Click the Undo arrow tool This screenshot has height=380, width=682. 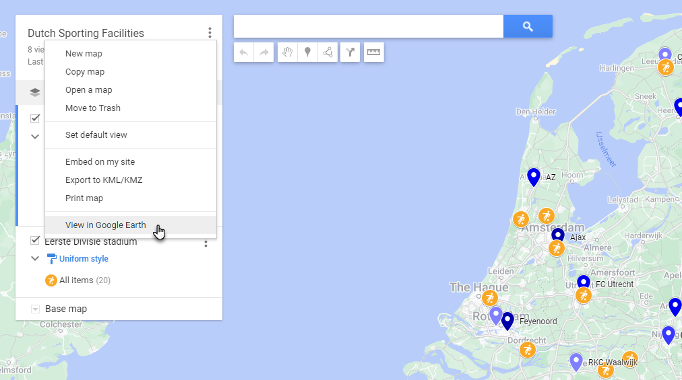click(243, 52)
